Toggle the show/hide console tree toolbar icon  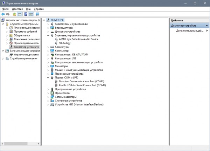point(20,14)
